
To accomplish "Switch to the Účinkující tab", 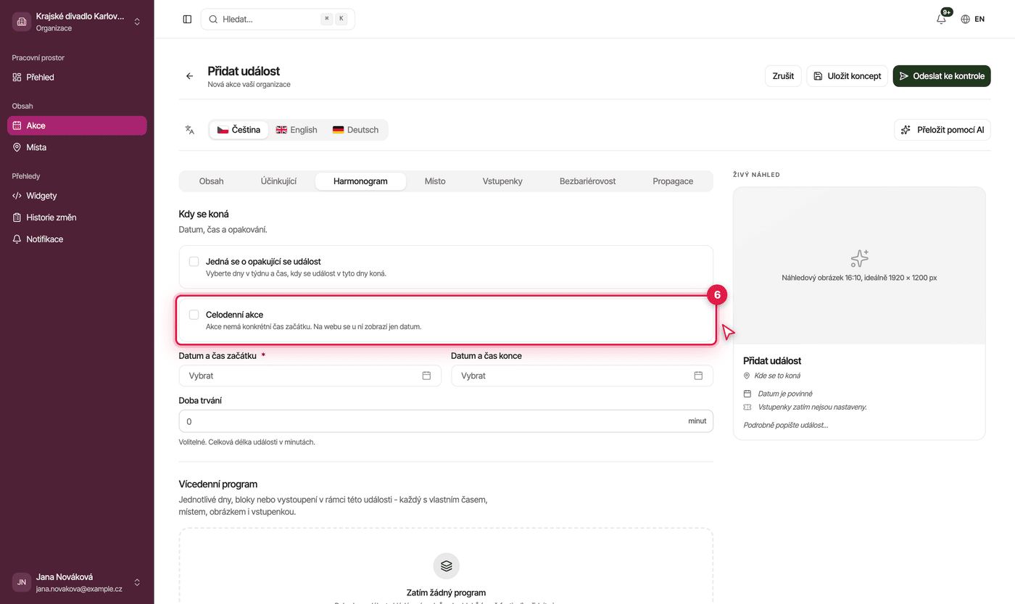I will click(278, 181).
